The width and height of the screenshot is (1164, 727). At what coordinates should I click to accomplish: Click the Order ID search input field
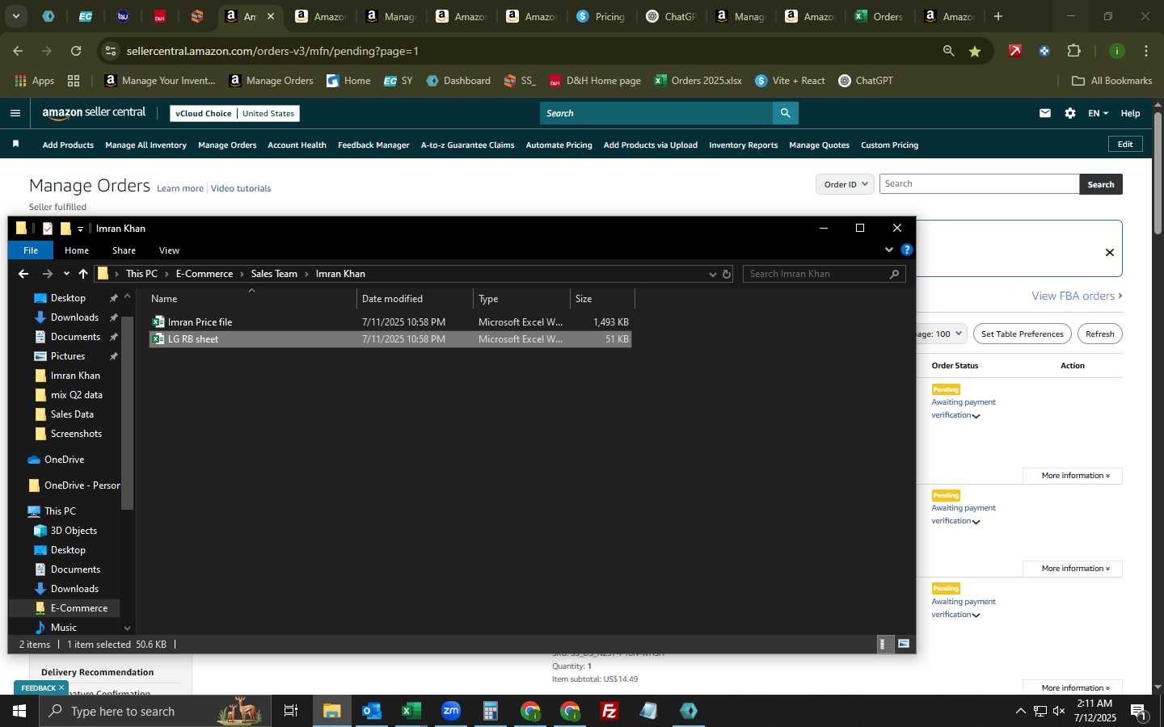[979, 184]
